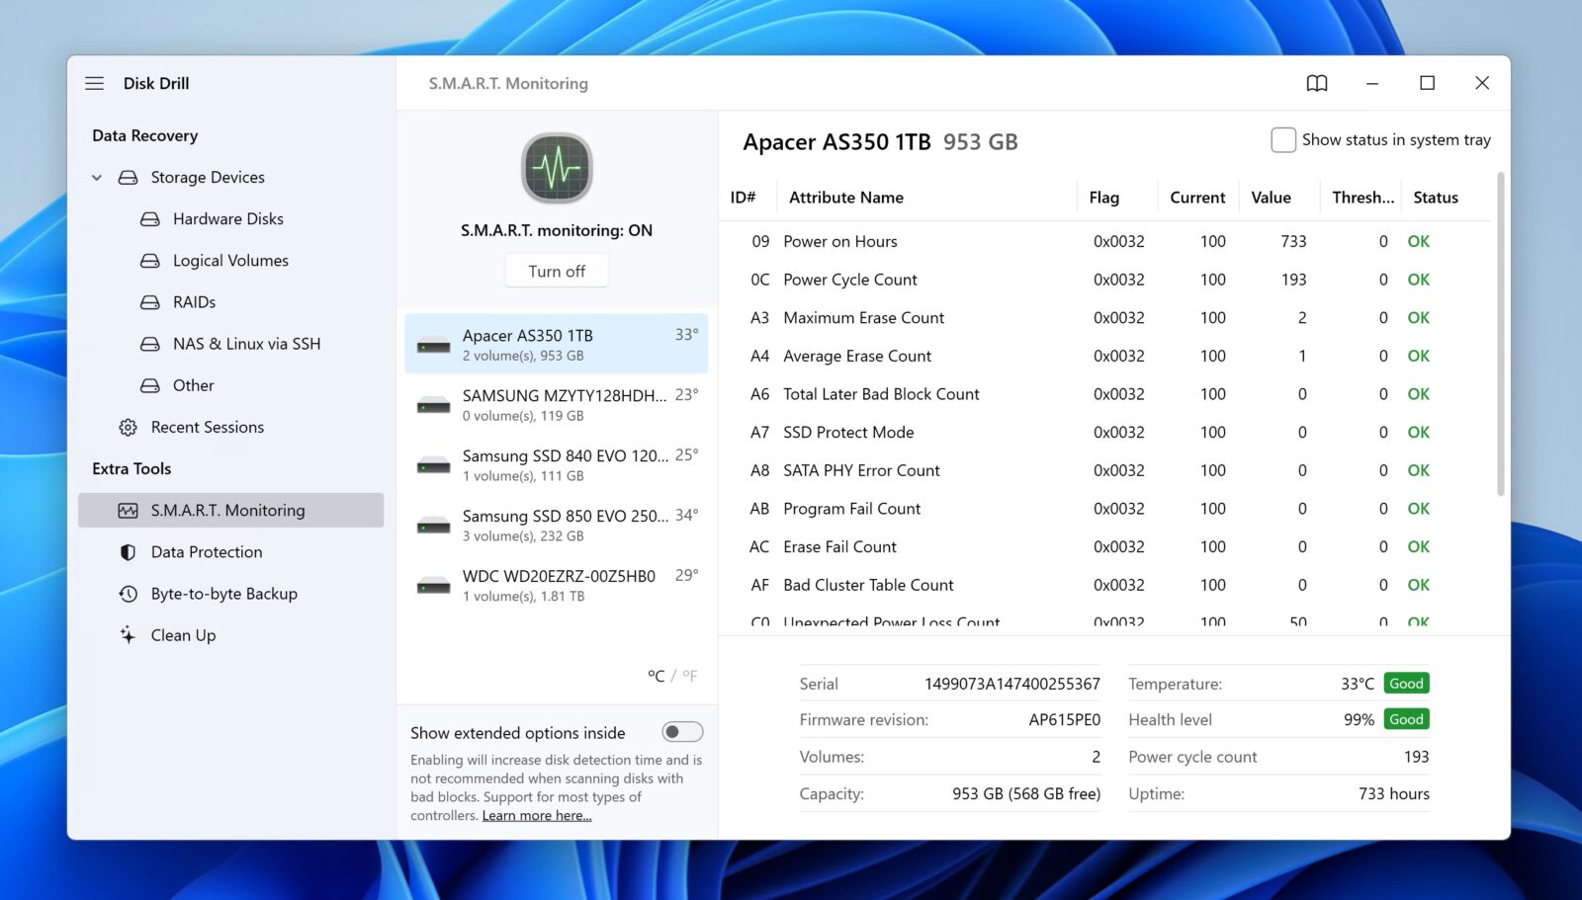Switch temperature display to Fahrenheit

(x=689, y=676)
